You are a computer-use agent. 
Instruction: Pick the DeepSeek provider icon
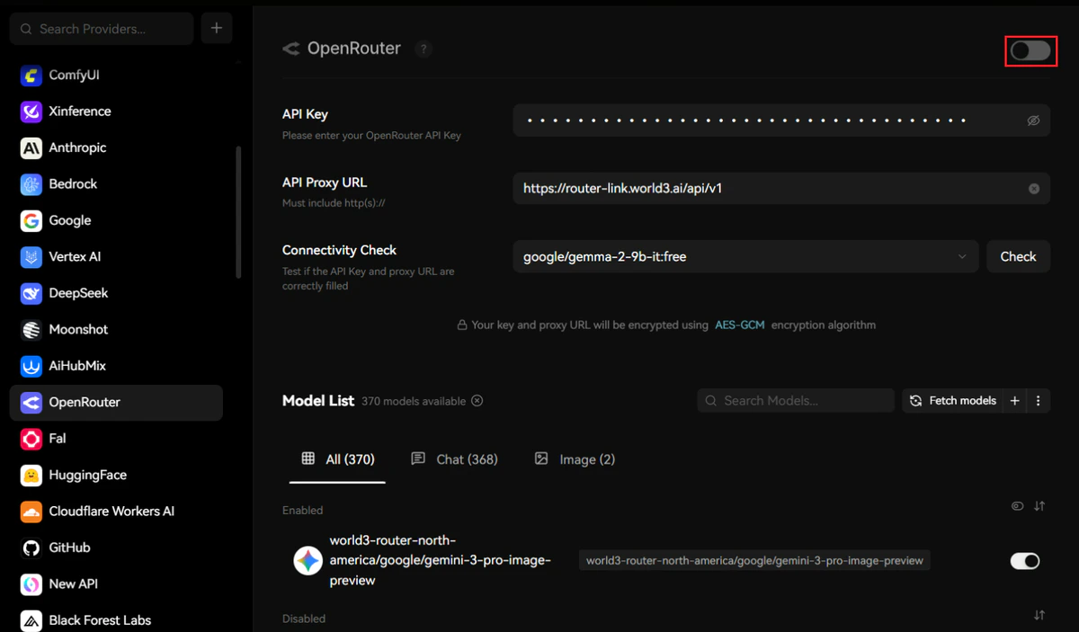(x=31, y=293)
